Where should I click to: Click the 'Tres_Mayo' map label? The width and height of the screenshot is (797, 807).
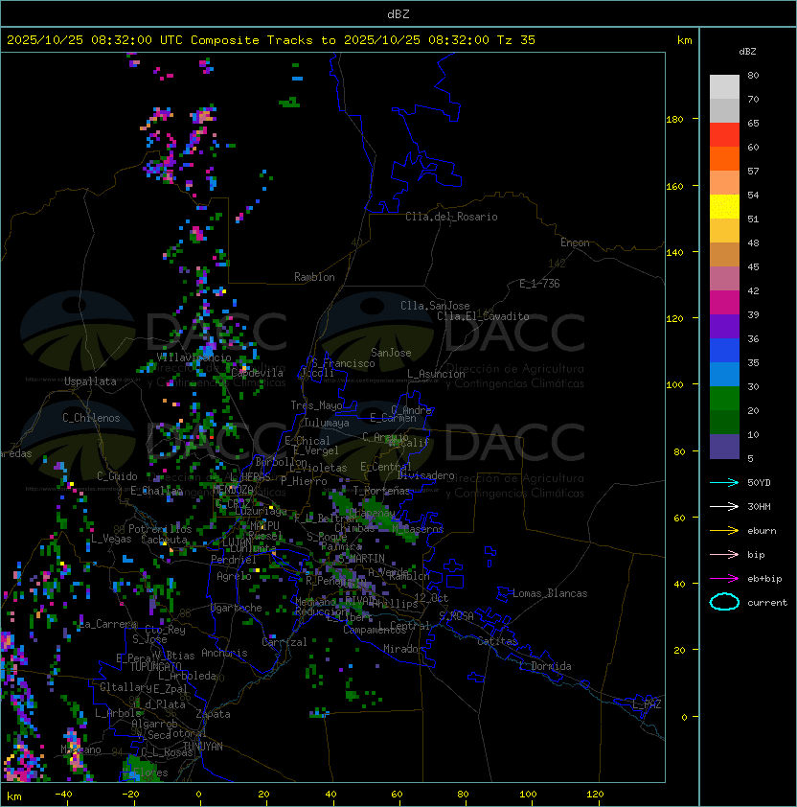[x=316, y=405]
